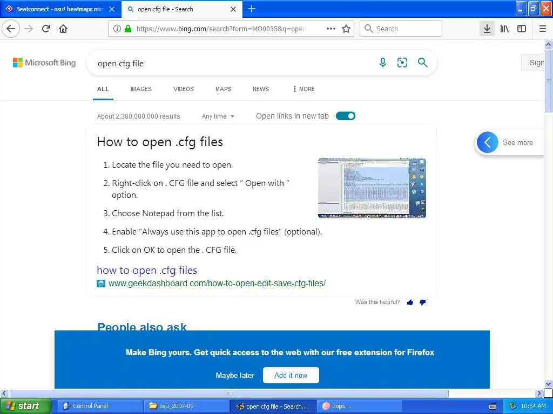Open page actions three-dot menu
The height and width of the screenshot is (414, 553).
point(331,29)
